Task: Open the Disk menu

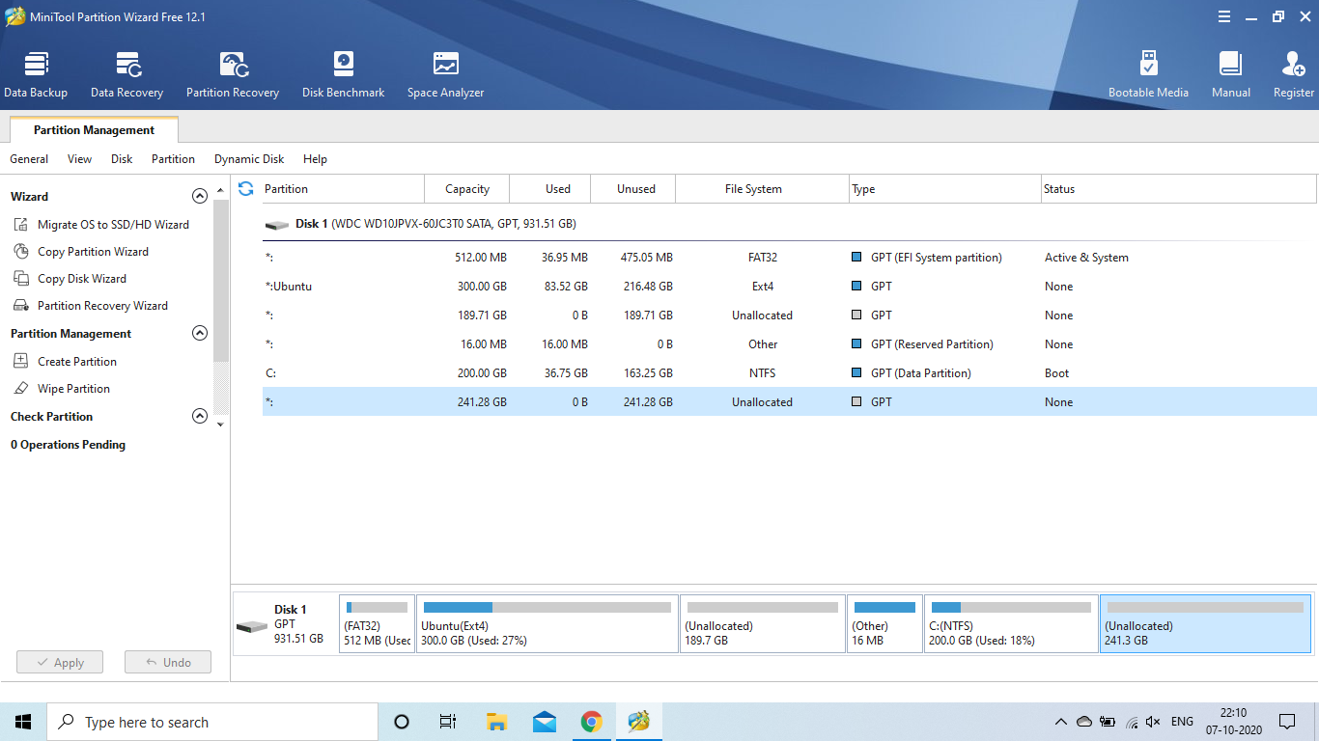Action: coord(122,159)
